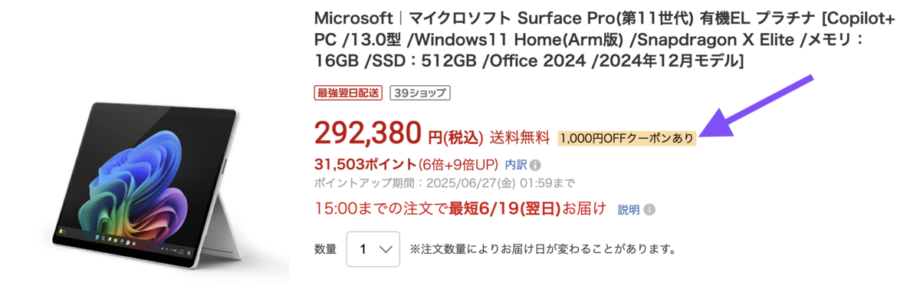Image resolution: width=920 pixels, height=286 pixels.
Task: Click the chevron arrow in the quantity selector
Action: tap(386, 250)
